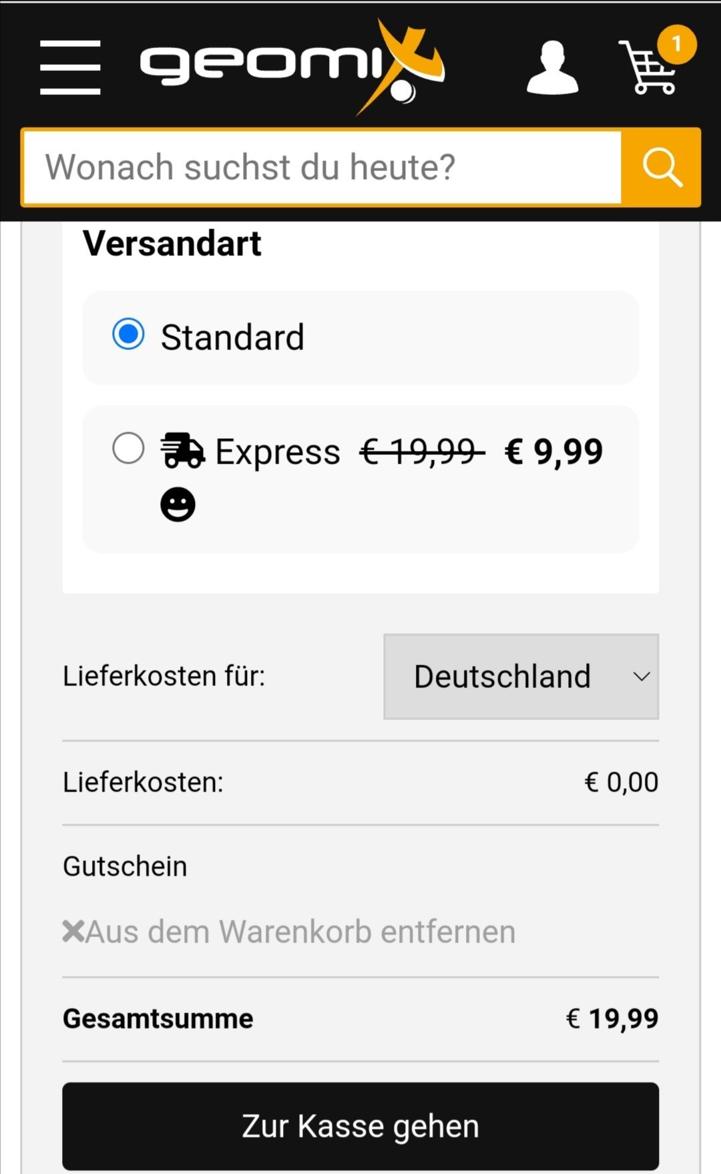This screenshot has height=1174, width=721.
Task: Focus the 'Wonach suchst du heute?' search field
Action: 323,167
